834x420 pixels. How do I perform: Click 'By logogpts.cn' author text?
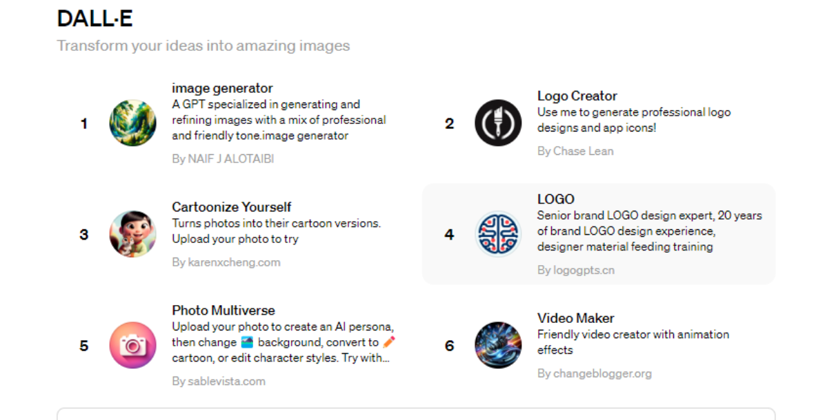click(576, 270)
